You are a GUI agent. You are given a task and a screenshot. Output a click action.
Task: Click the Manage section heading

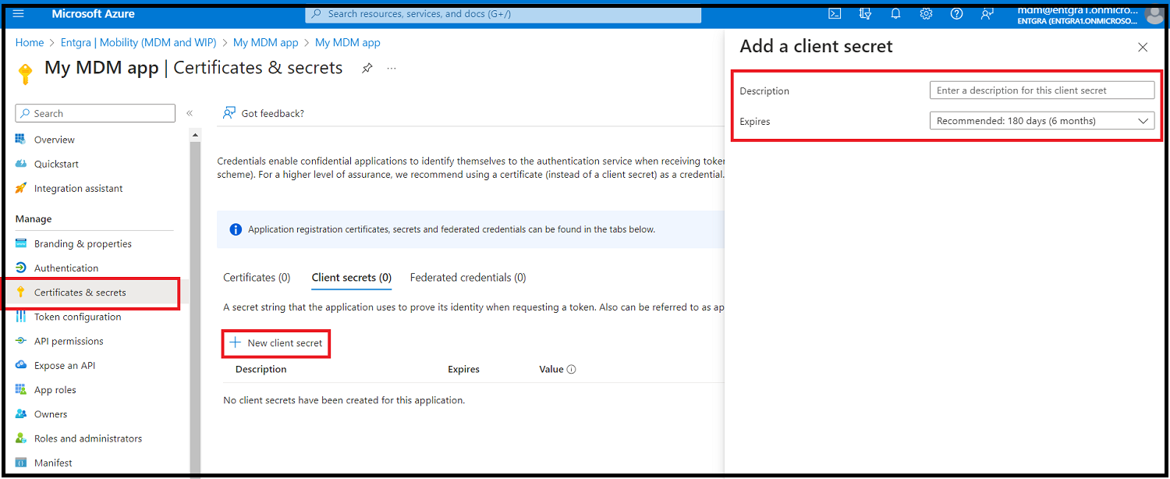(x=34, y=219)
